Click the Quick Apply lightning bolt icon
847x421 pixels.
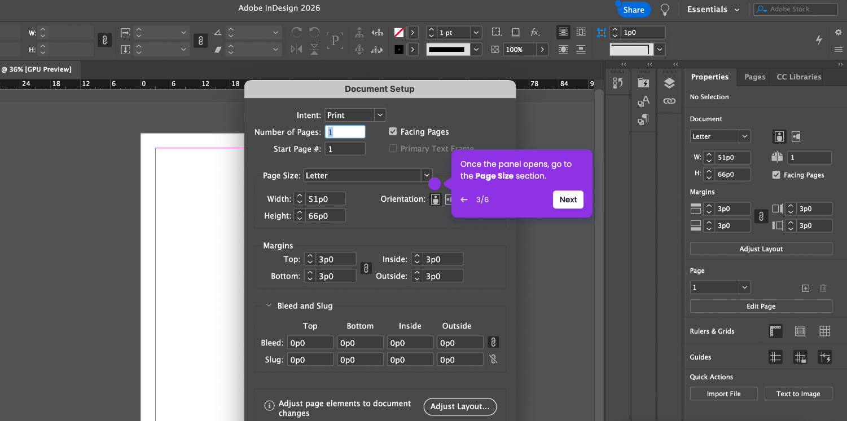point(819,39)
